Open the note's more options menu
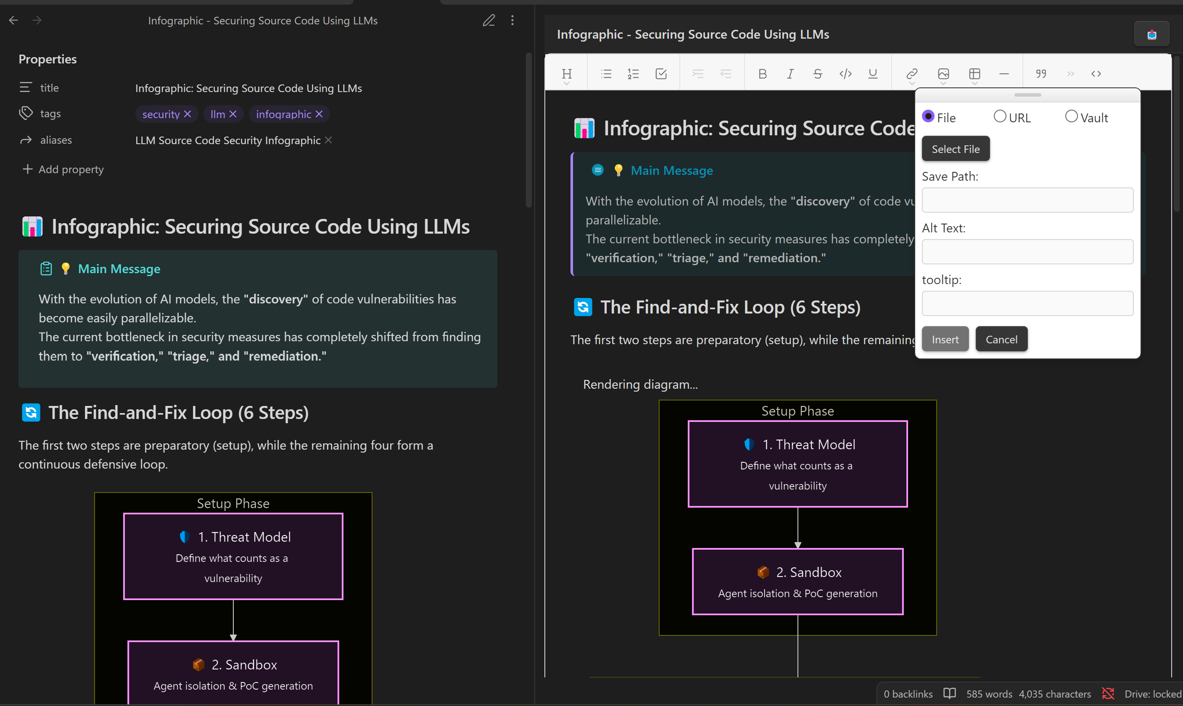This screenshot has width=1183, height=706. coord(512,20)
